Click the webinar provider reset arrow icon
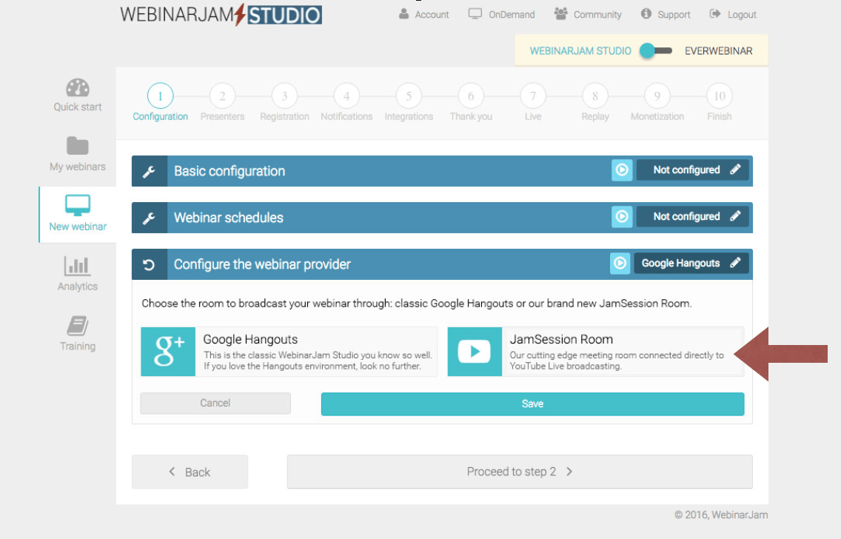Screen dimensions: 841x539 coord(149,265)
